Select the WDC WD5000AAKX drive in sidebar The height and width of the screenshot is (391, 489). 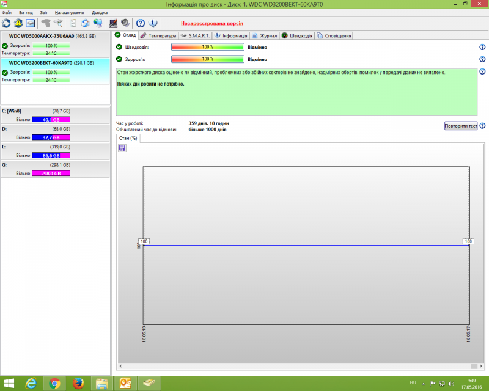[43, 37]
